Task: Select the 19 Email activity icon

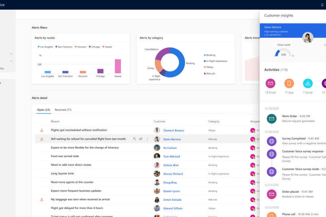Action: tap(271, 83)
